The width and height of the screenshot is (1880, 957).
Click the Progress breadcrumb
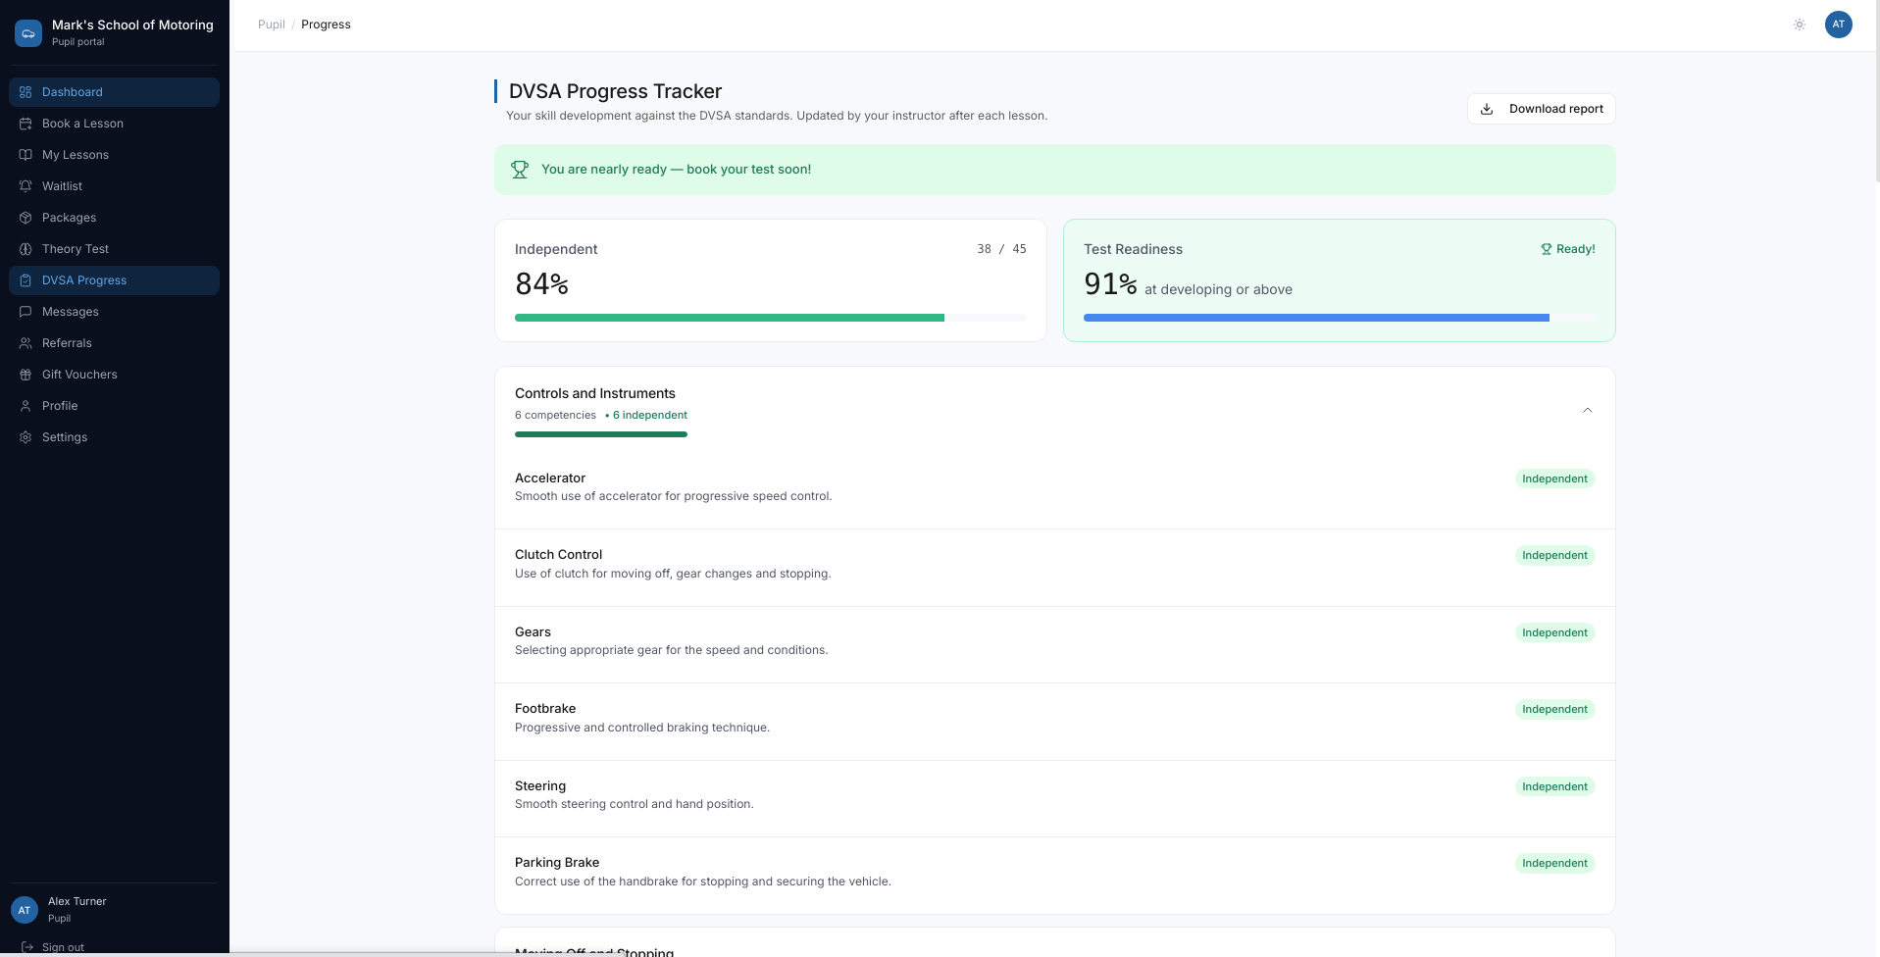coord(326,25)
